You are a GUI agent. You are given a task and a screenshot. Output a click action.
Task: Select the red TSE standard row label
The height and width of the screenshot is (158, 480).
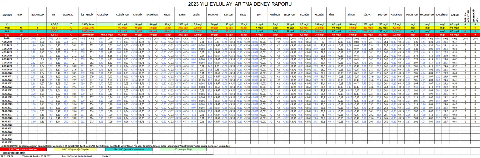[x=7, y=35]
